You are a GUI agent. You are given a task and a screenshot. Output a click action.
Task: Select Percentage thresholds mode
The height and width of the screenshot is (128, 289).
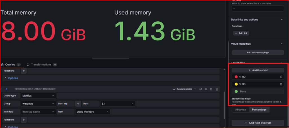click(x=259, y=109)
